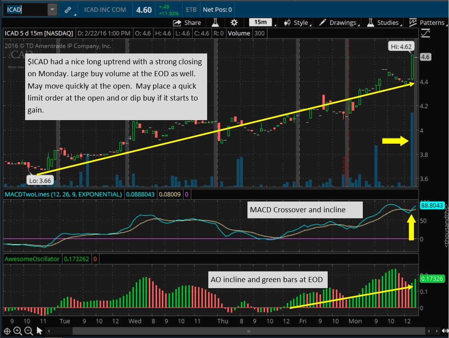Open the Style menu
The image size is (449, 338).
pos(297,23)
